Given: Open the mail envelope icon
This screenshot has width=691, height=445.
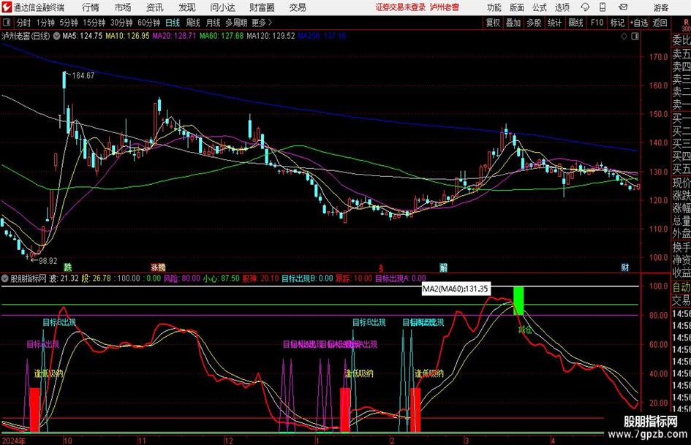Looking at the screenshot, I should click(623, 7).
